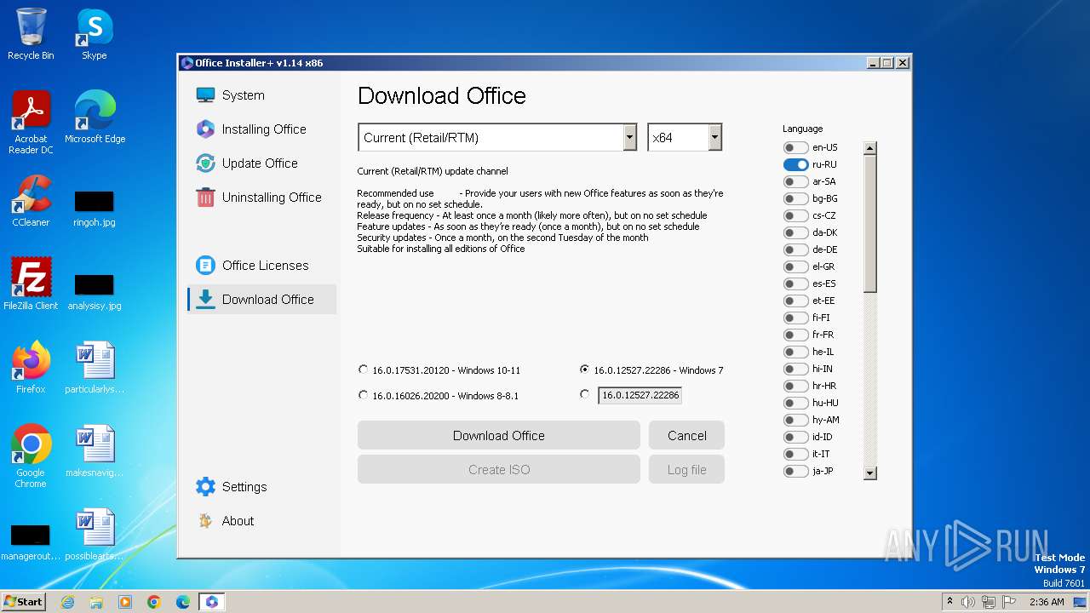The image size is (1090, 613).
Task: Disable the ru-RU language toggle
Action: click(795, 164)
